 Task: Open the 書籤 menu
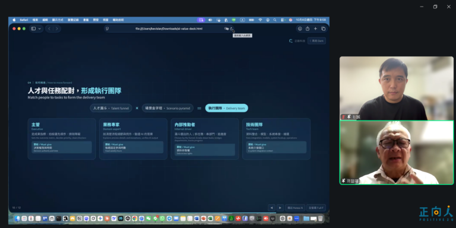click(x=85, y=20)
